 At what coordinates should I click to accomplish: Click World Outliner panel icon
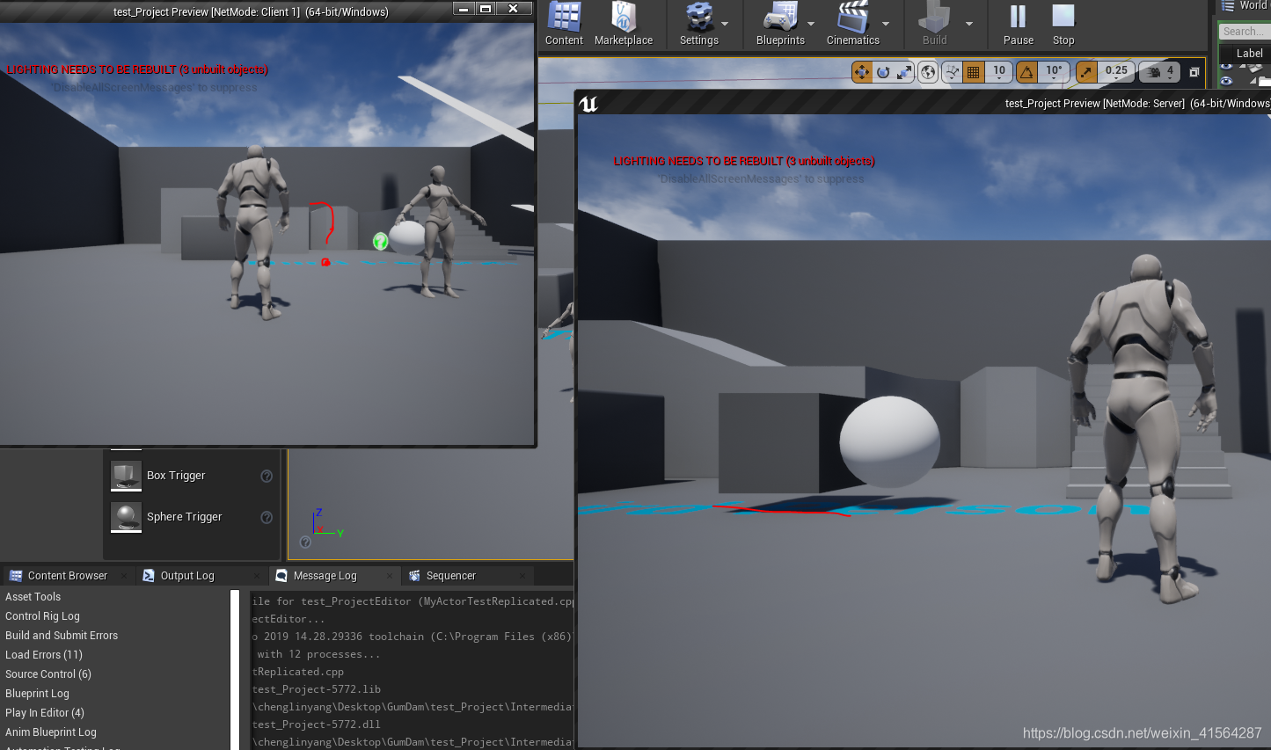tap(1228, 6)
